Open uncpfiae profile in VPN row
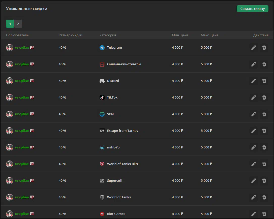This screenshot has height=219, width=274. pos(22,114)
